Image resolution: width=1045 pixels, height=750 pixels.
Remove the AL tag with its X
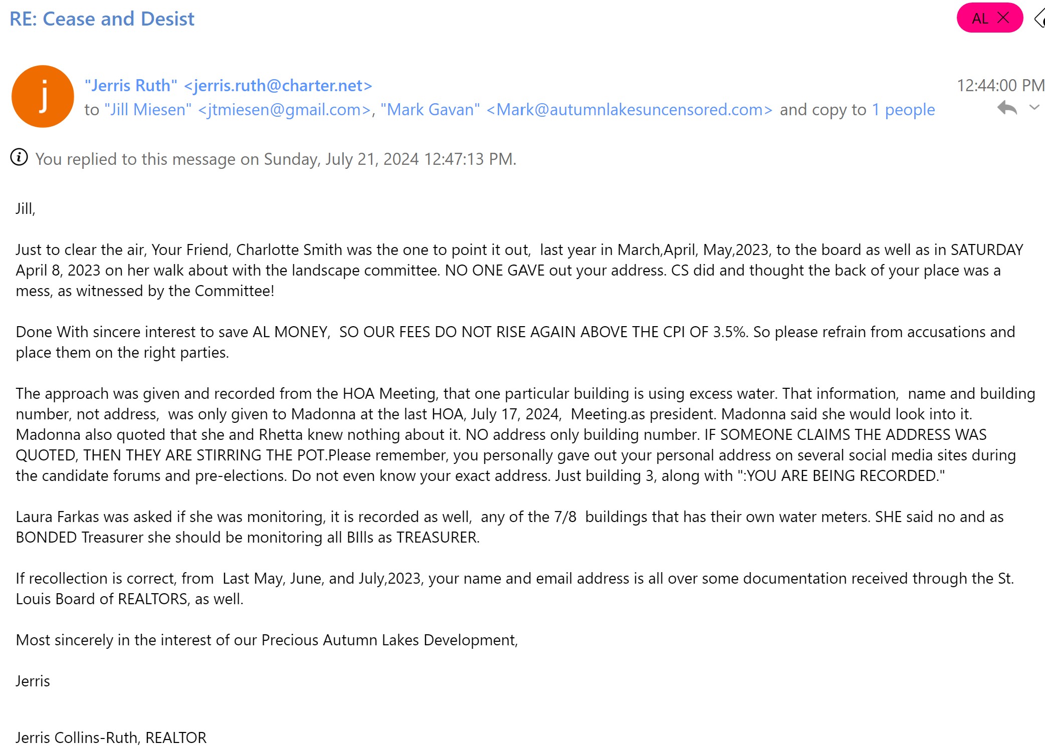1003,18
